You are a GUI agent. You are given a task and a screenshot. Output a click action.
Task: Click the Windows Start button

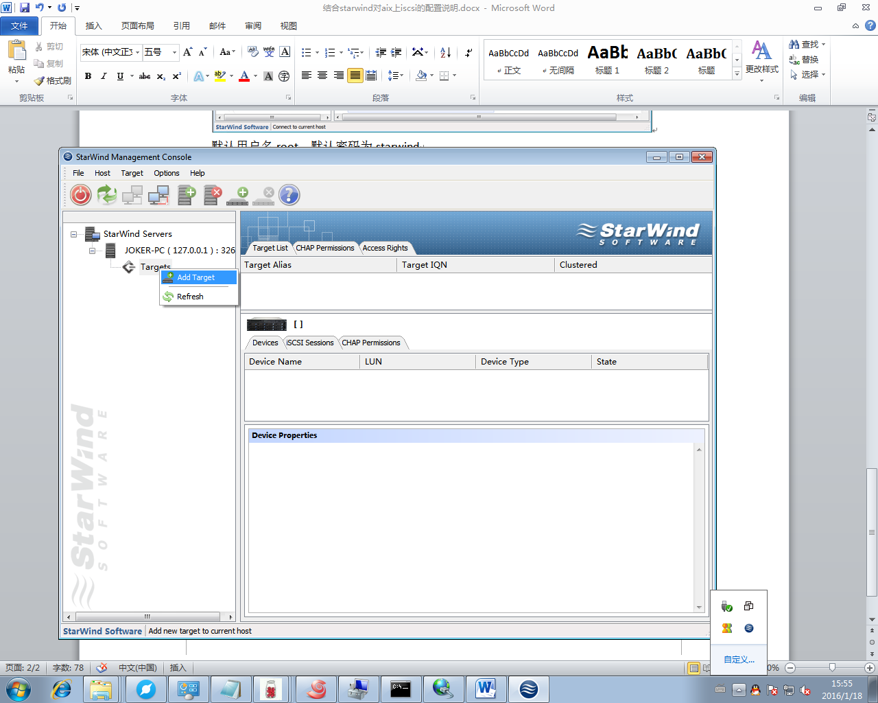17,689
